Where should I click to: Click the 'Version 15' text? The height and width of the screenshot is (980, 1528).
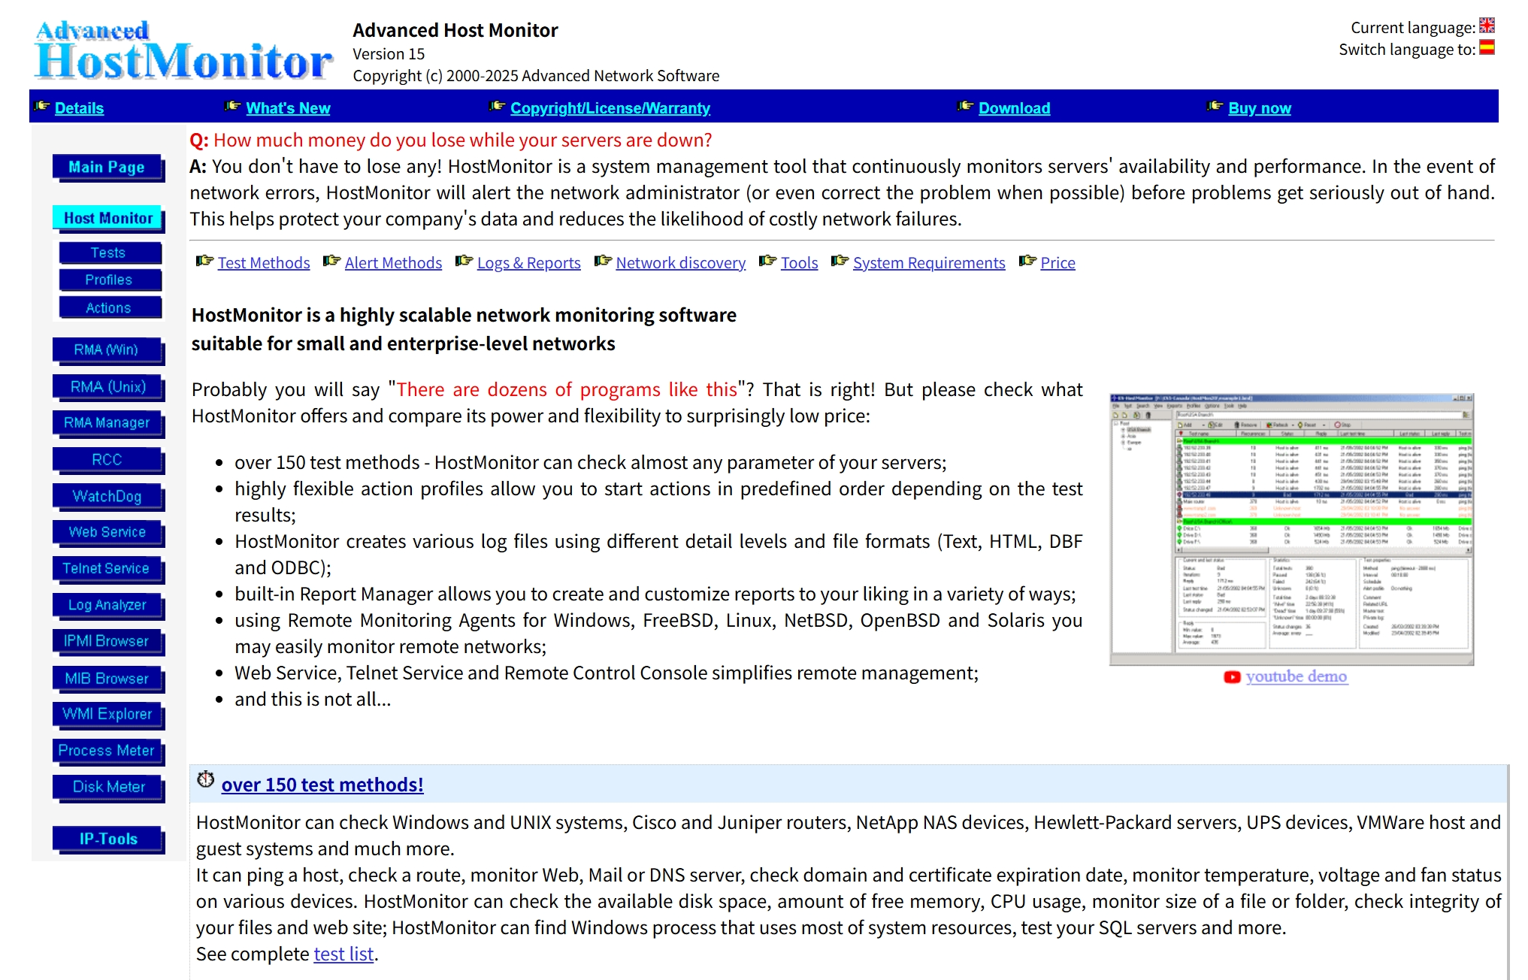(x=389, y=54)
